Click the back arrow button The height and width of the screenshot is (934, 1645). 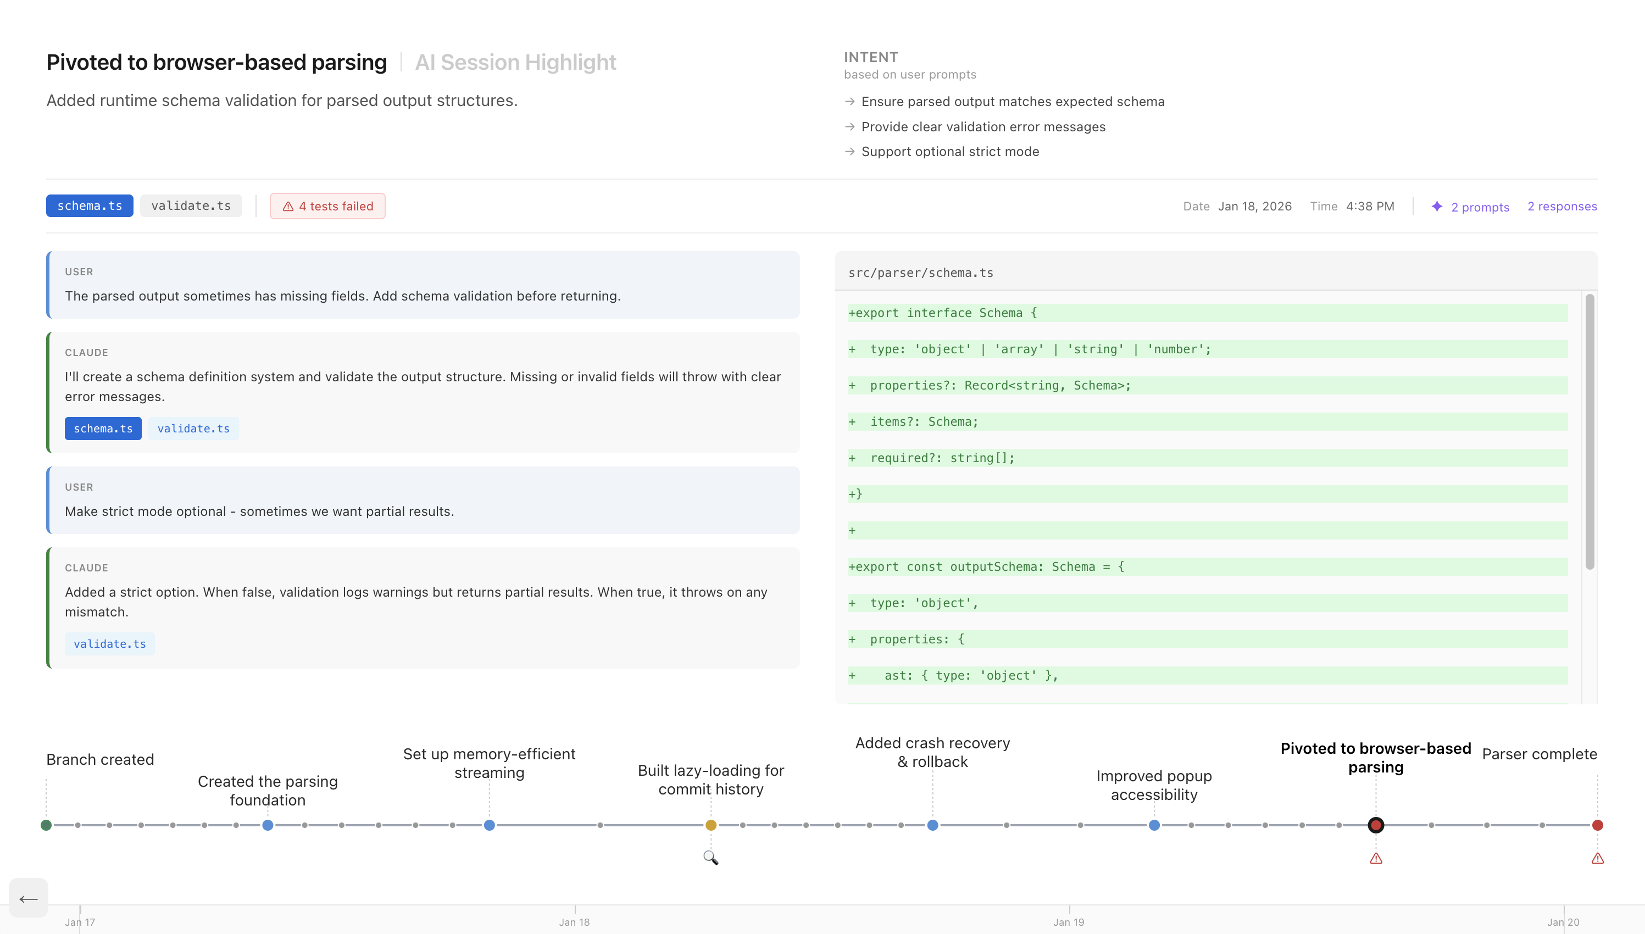tap(28, 899)
